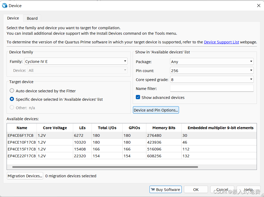Click the Quartus icon in the title bar
The width and height of the screenshot is (264, 197).
point(4,6)
